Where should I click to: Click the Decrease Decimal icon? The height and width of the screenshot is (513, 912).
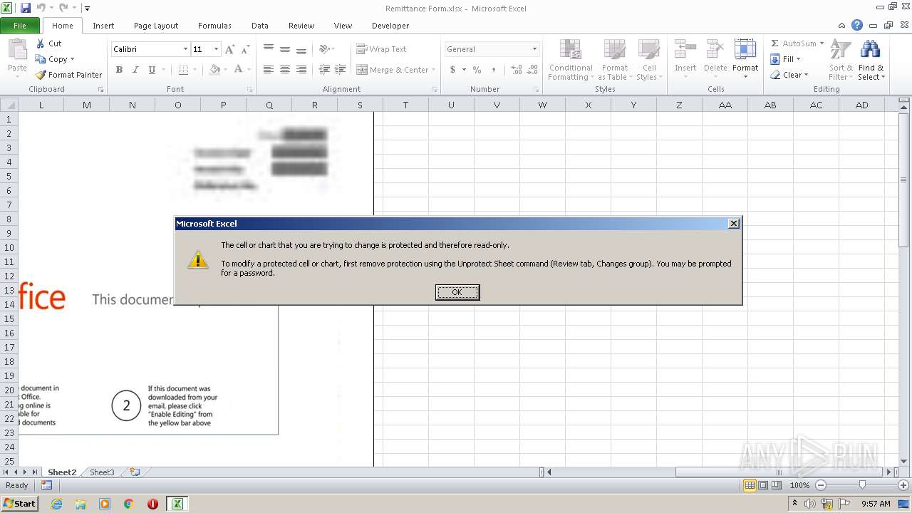(x=534, y=70)
